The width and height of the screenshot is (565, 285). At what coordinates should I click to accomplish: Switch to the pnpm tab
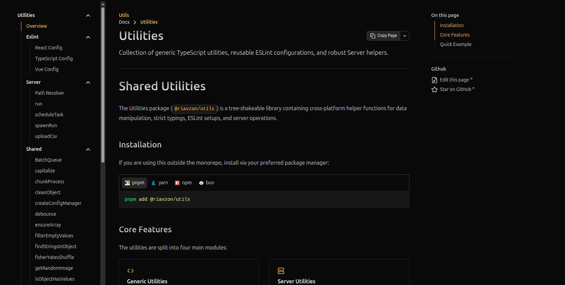tap(135, 183)
